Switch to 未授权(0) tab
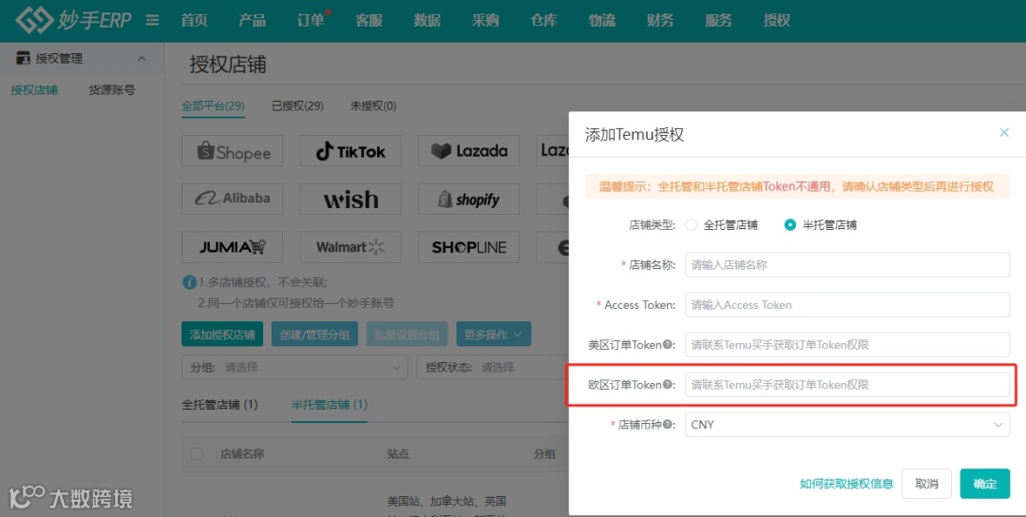The height and width of the screenshot is (517, 1026). tap(373, 106)
